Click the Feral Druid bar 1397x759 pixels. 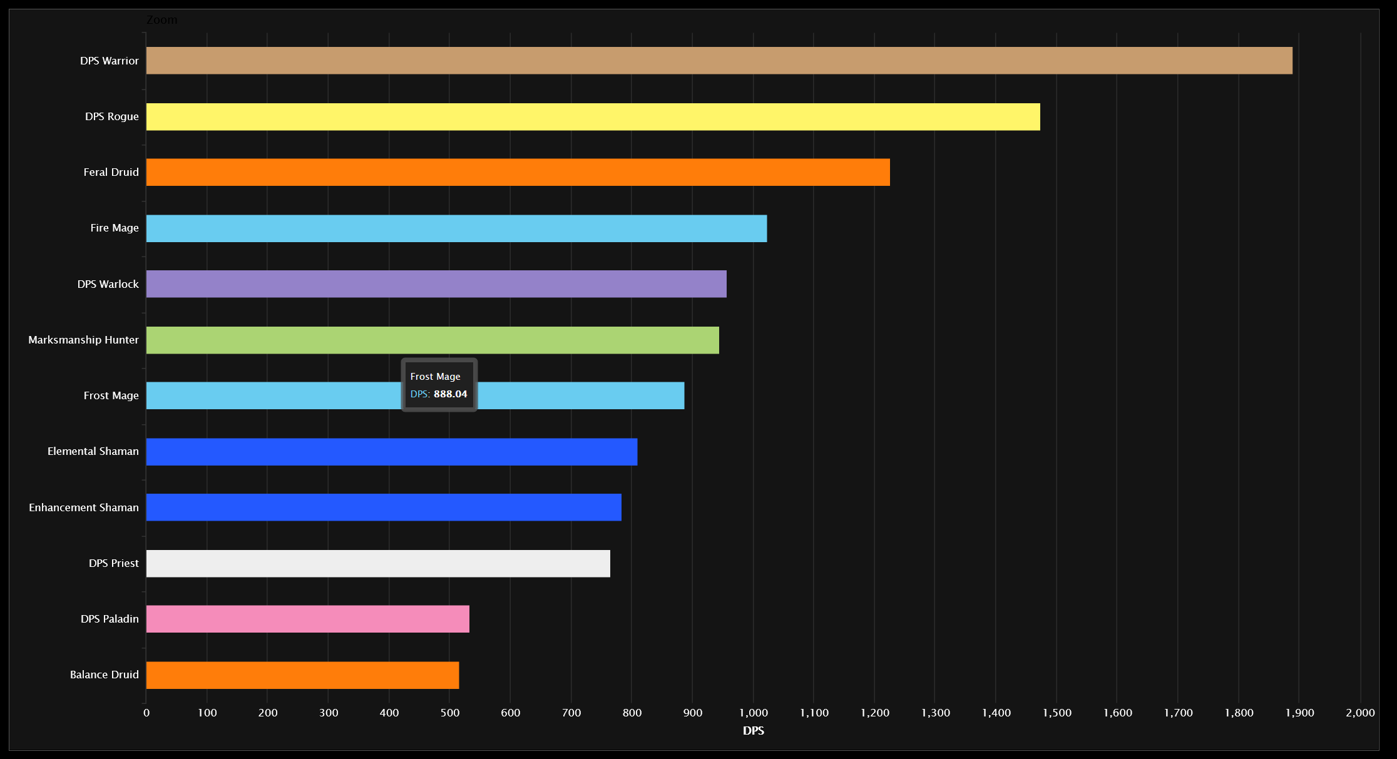[x=518, y=172]
